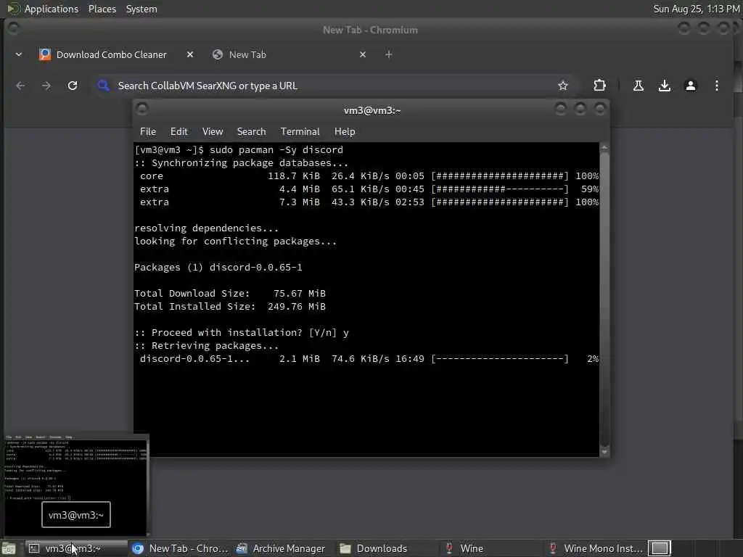This screenshot has height=557, width=743.
Task: Open the Places menu in top panel
Action: (102, 9)
